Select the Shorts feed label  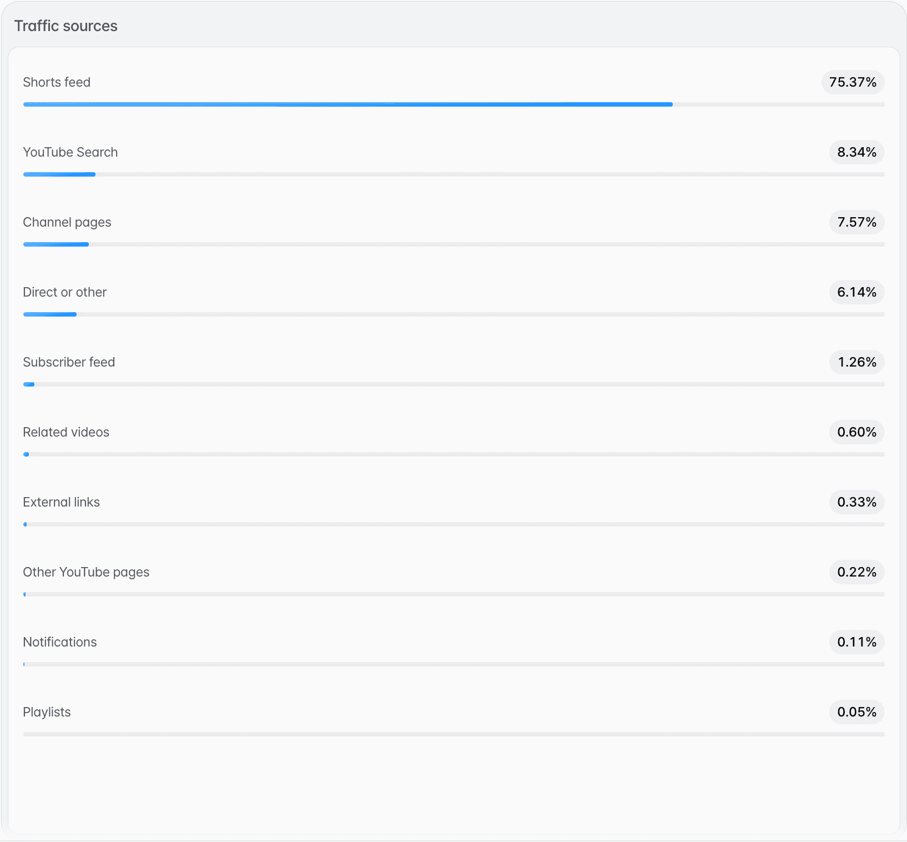click(x=57, y=82)
